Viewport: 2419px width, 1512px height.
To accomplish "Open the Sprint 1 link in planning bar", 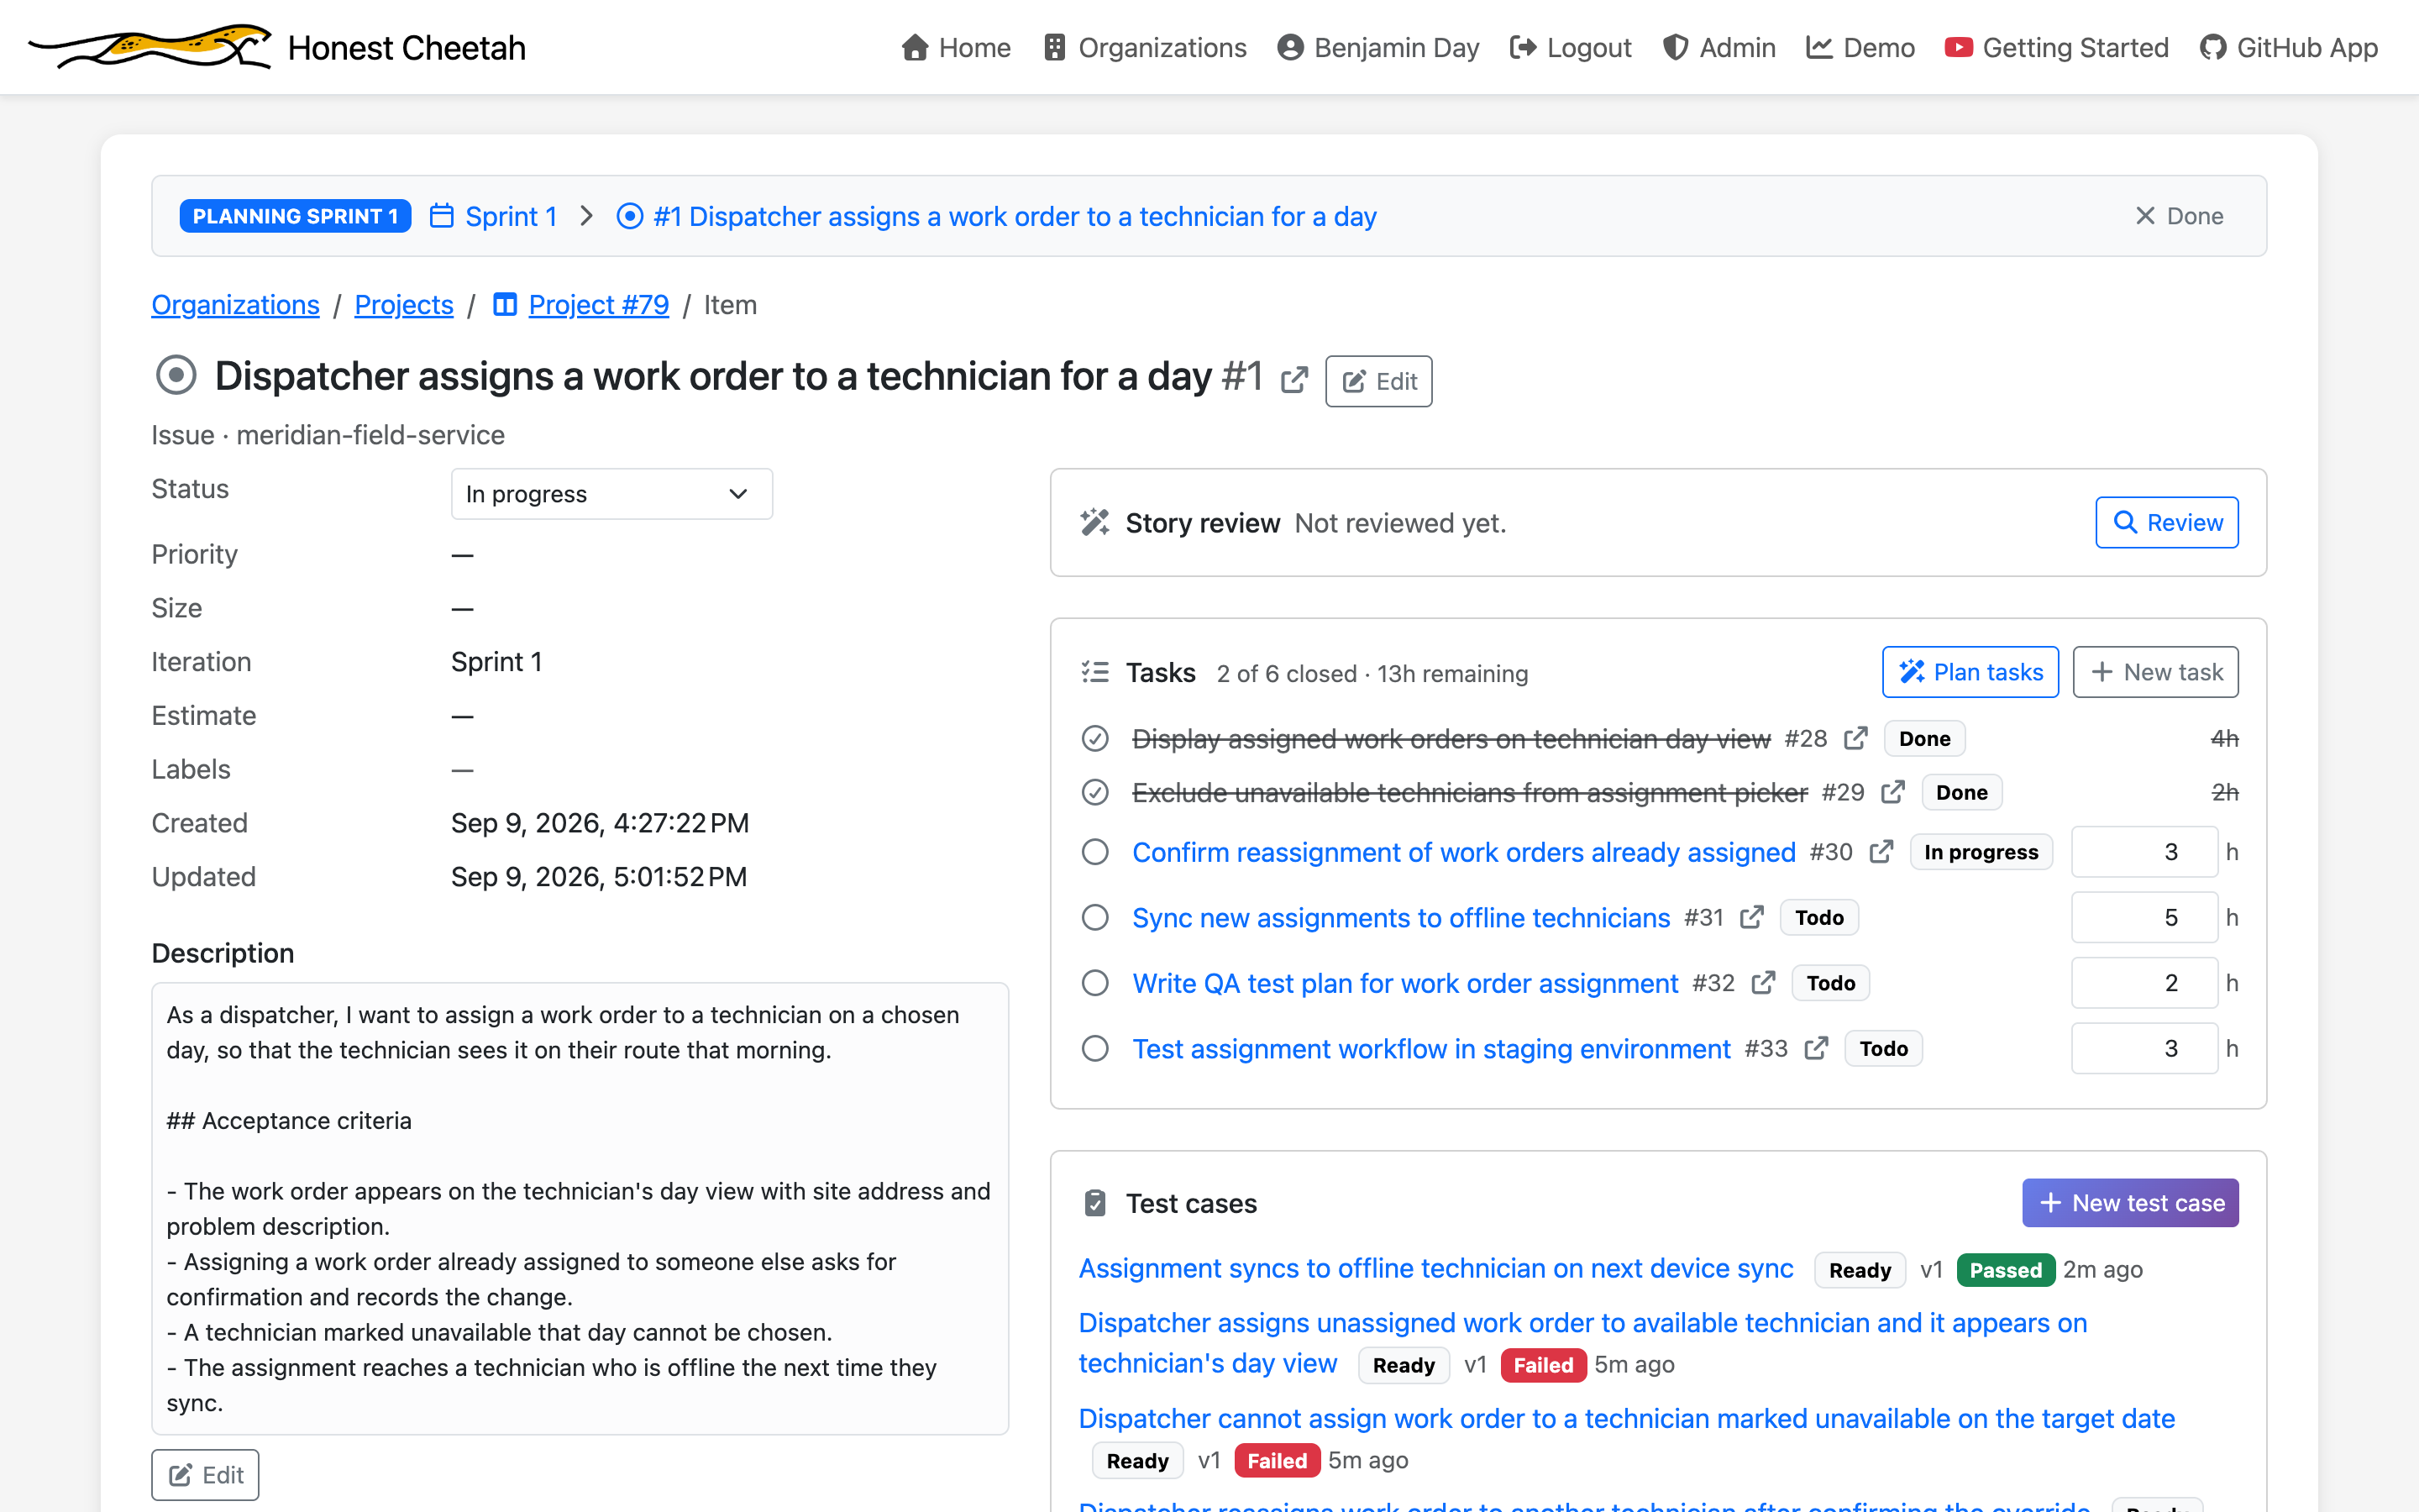I will click(x=511, y=216).
